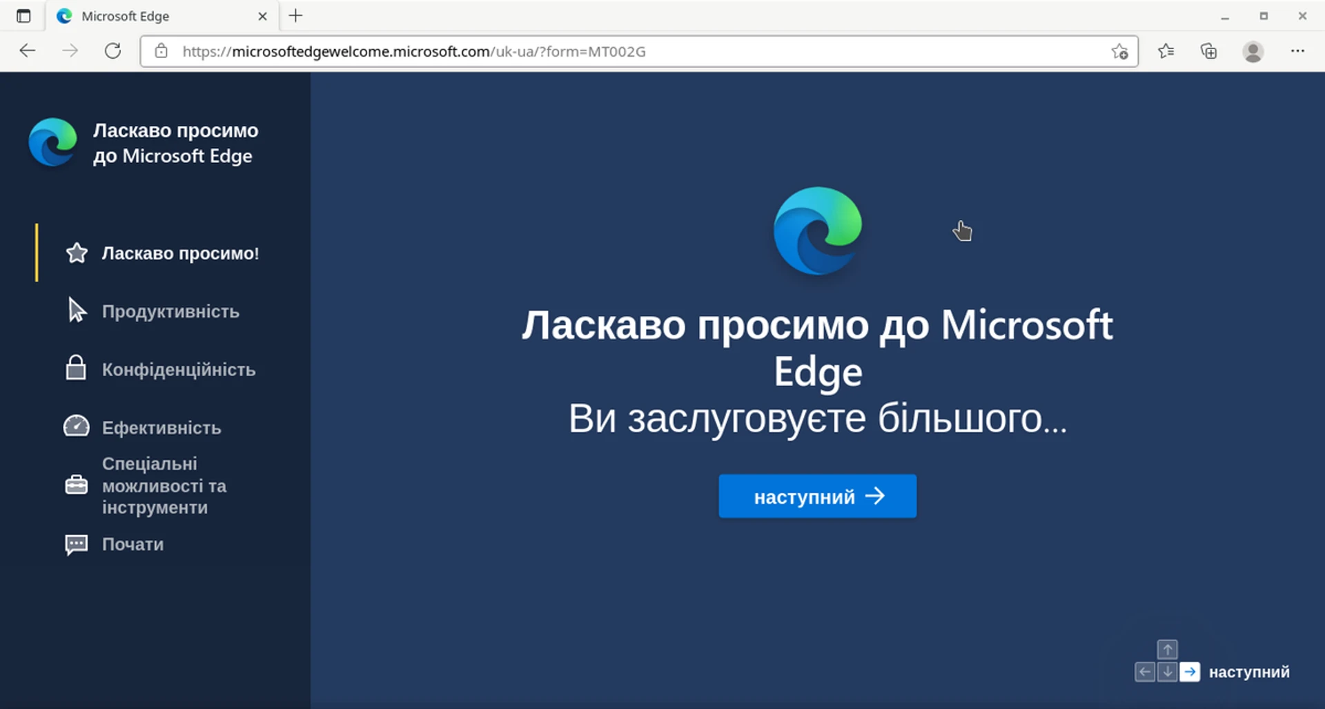The image size is (1325, 709).
Task: Click the наступний label in the bottom corner
Action: (1249, 672)
